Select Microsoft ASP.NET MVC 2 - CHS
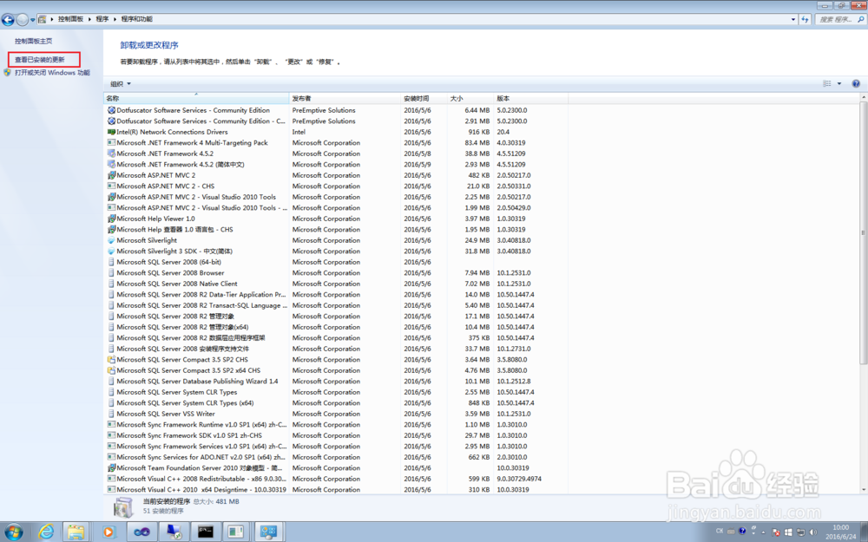868x542 pixels. tap(166, 186)
